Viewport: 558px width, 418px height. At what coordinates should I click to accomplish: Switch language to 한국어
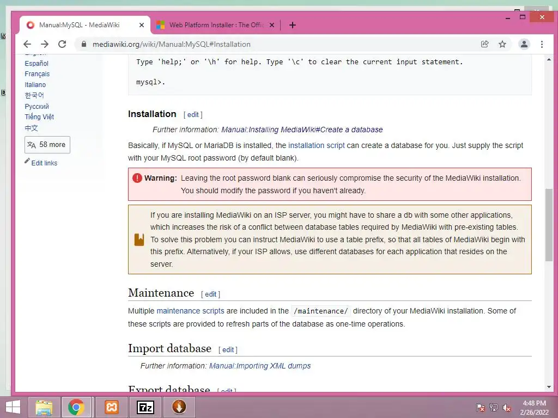click(34, 95)
